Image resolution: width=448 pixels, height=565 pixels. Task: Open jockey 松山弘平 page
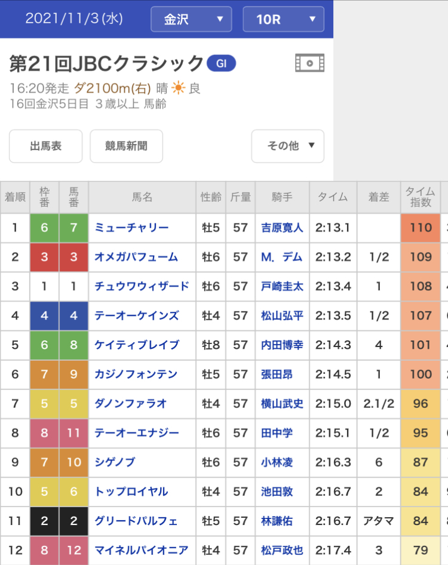pos(282,315)
